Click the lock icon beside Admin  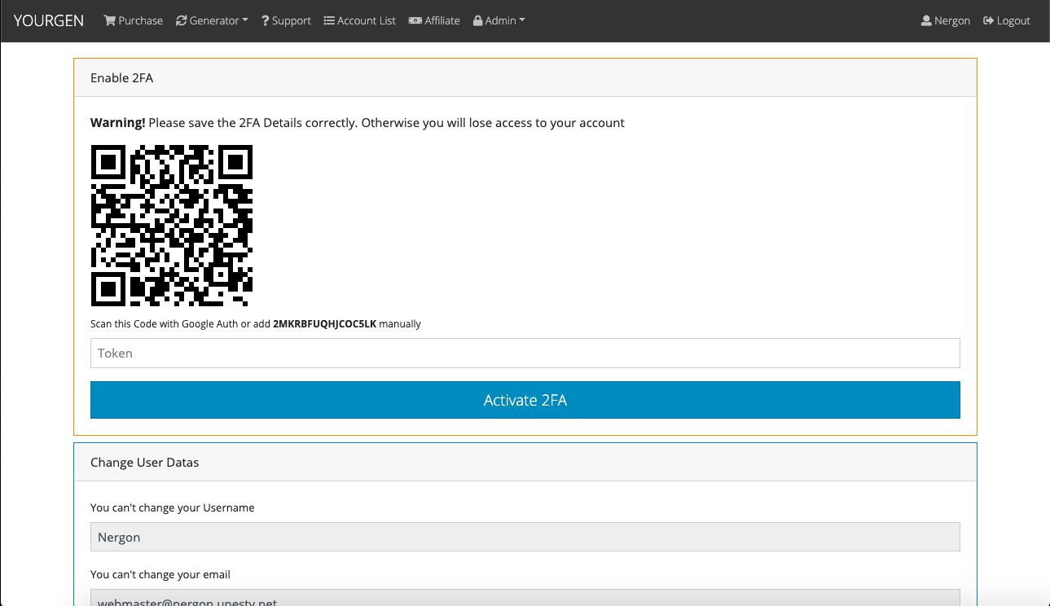[478, 20]
